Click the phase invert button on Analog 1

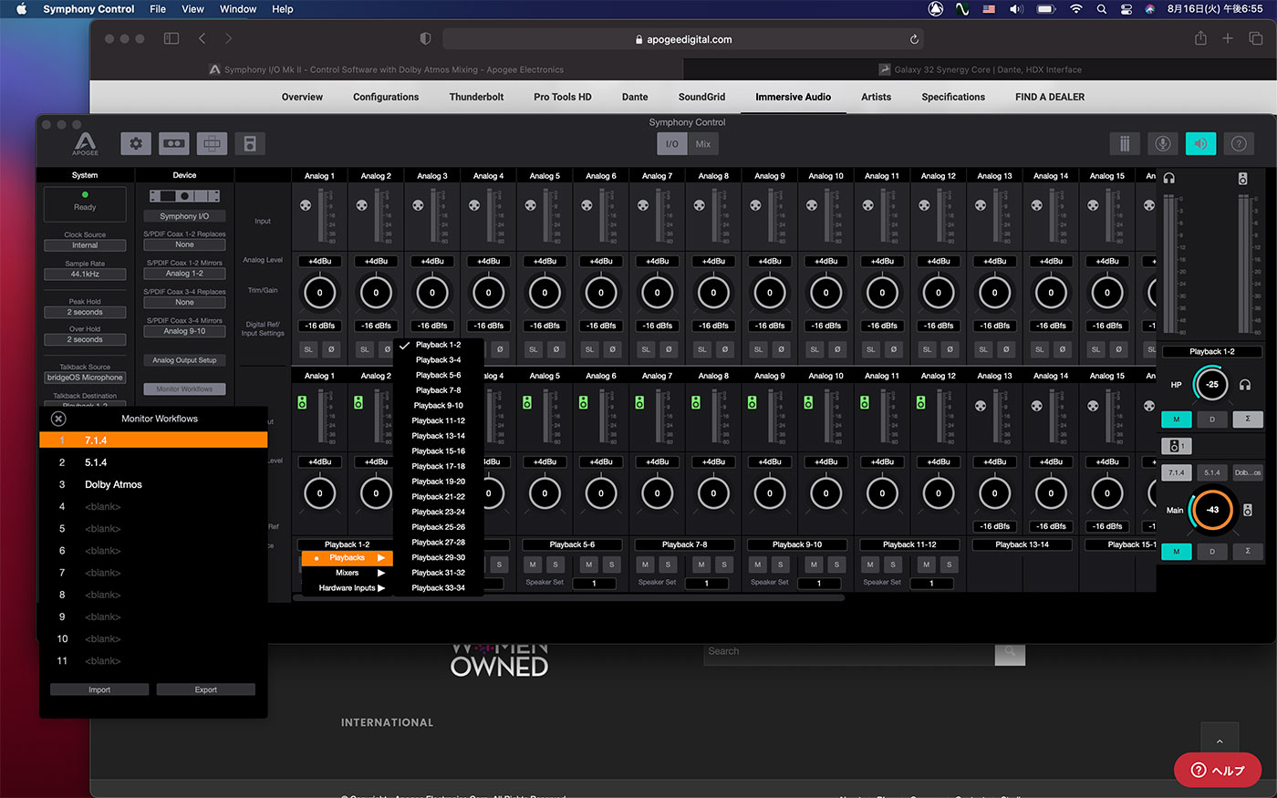[x=331, y=349]
